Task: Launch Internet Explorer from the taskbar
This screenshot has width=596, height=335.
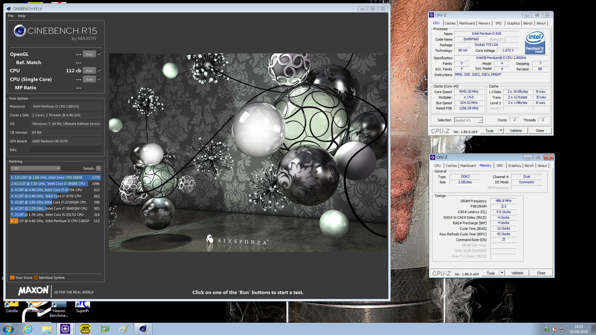Action: [x=28, y=329]
